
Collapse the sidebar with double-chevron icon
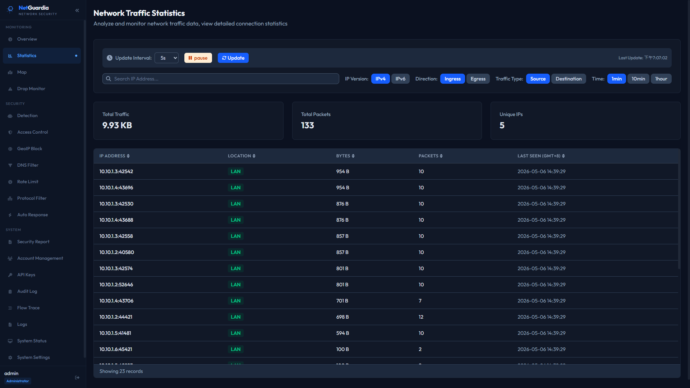tap(77, 10)
